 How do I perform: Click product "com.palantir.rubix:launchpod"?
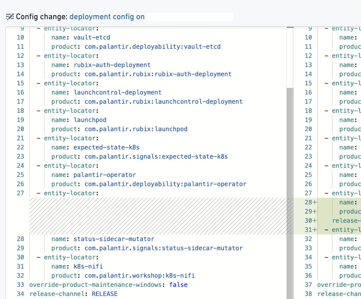point(136,129)
